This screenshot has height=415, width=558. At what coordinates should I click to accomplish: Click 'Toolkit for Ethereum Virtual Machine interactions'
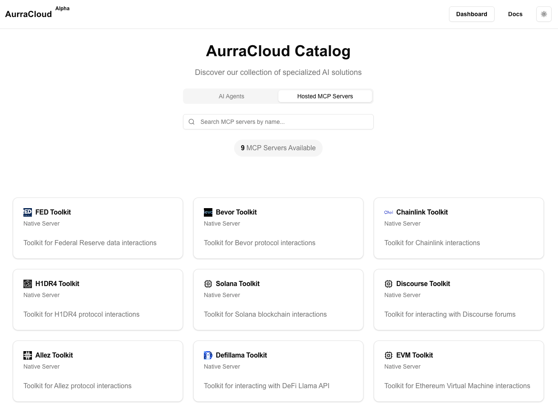point(457,386)
